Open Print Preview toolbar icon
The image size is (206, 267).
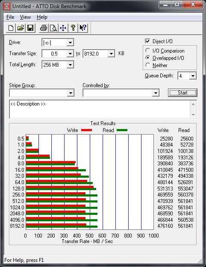click(x=53, y=28)
